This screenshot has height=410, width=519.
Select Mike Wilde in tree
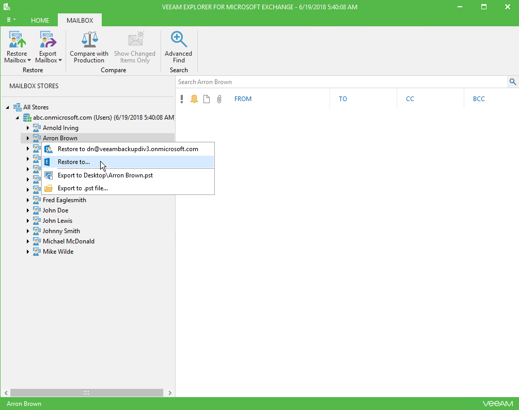tap(58, 251)
